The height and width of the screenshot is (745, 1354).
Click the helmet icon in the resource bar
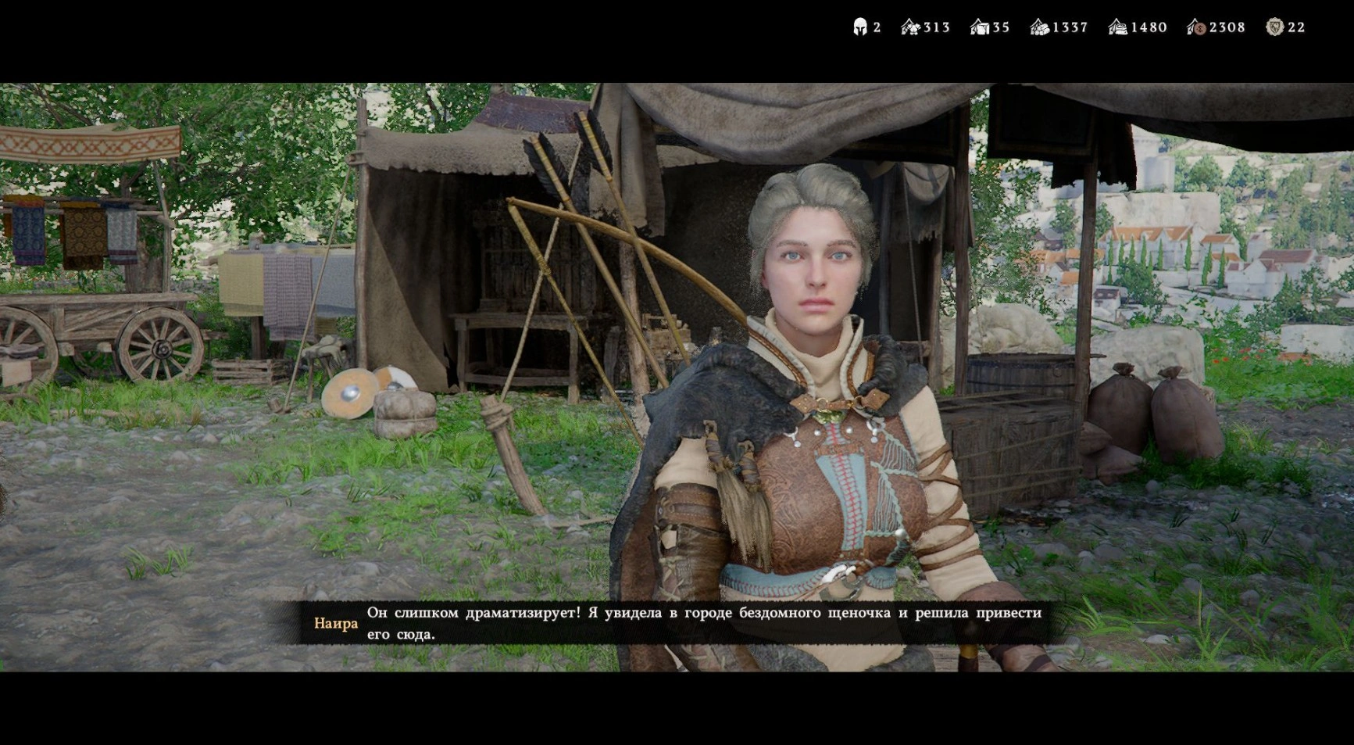tap(860, 27)
